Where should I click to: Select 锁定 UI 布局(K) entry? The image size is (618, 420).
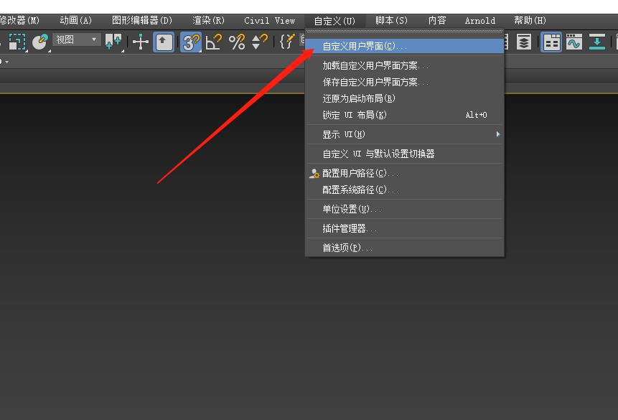click(x=405, y=115)
